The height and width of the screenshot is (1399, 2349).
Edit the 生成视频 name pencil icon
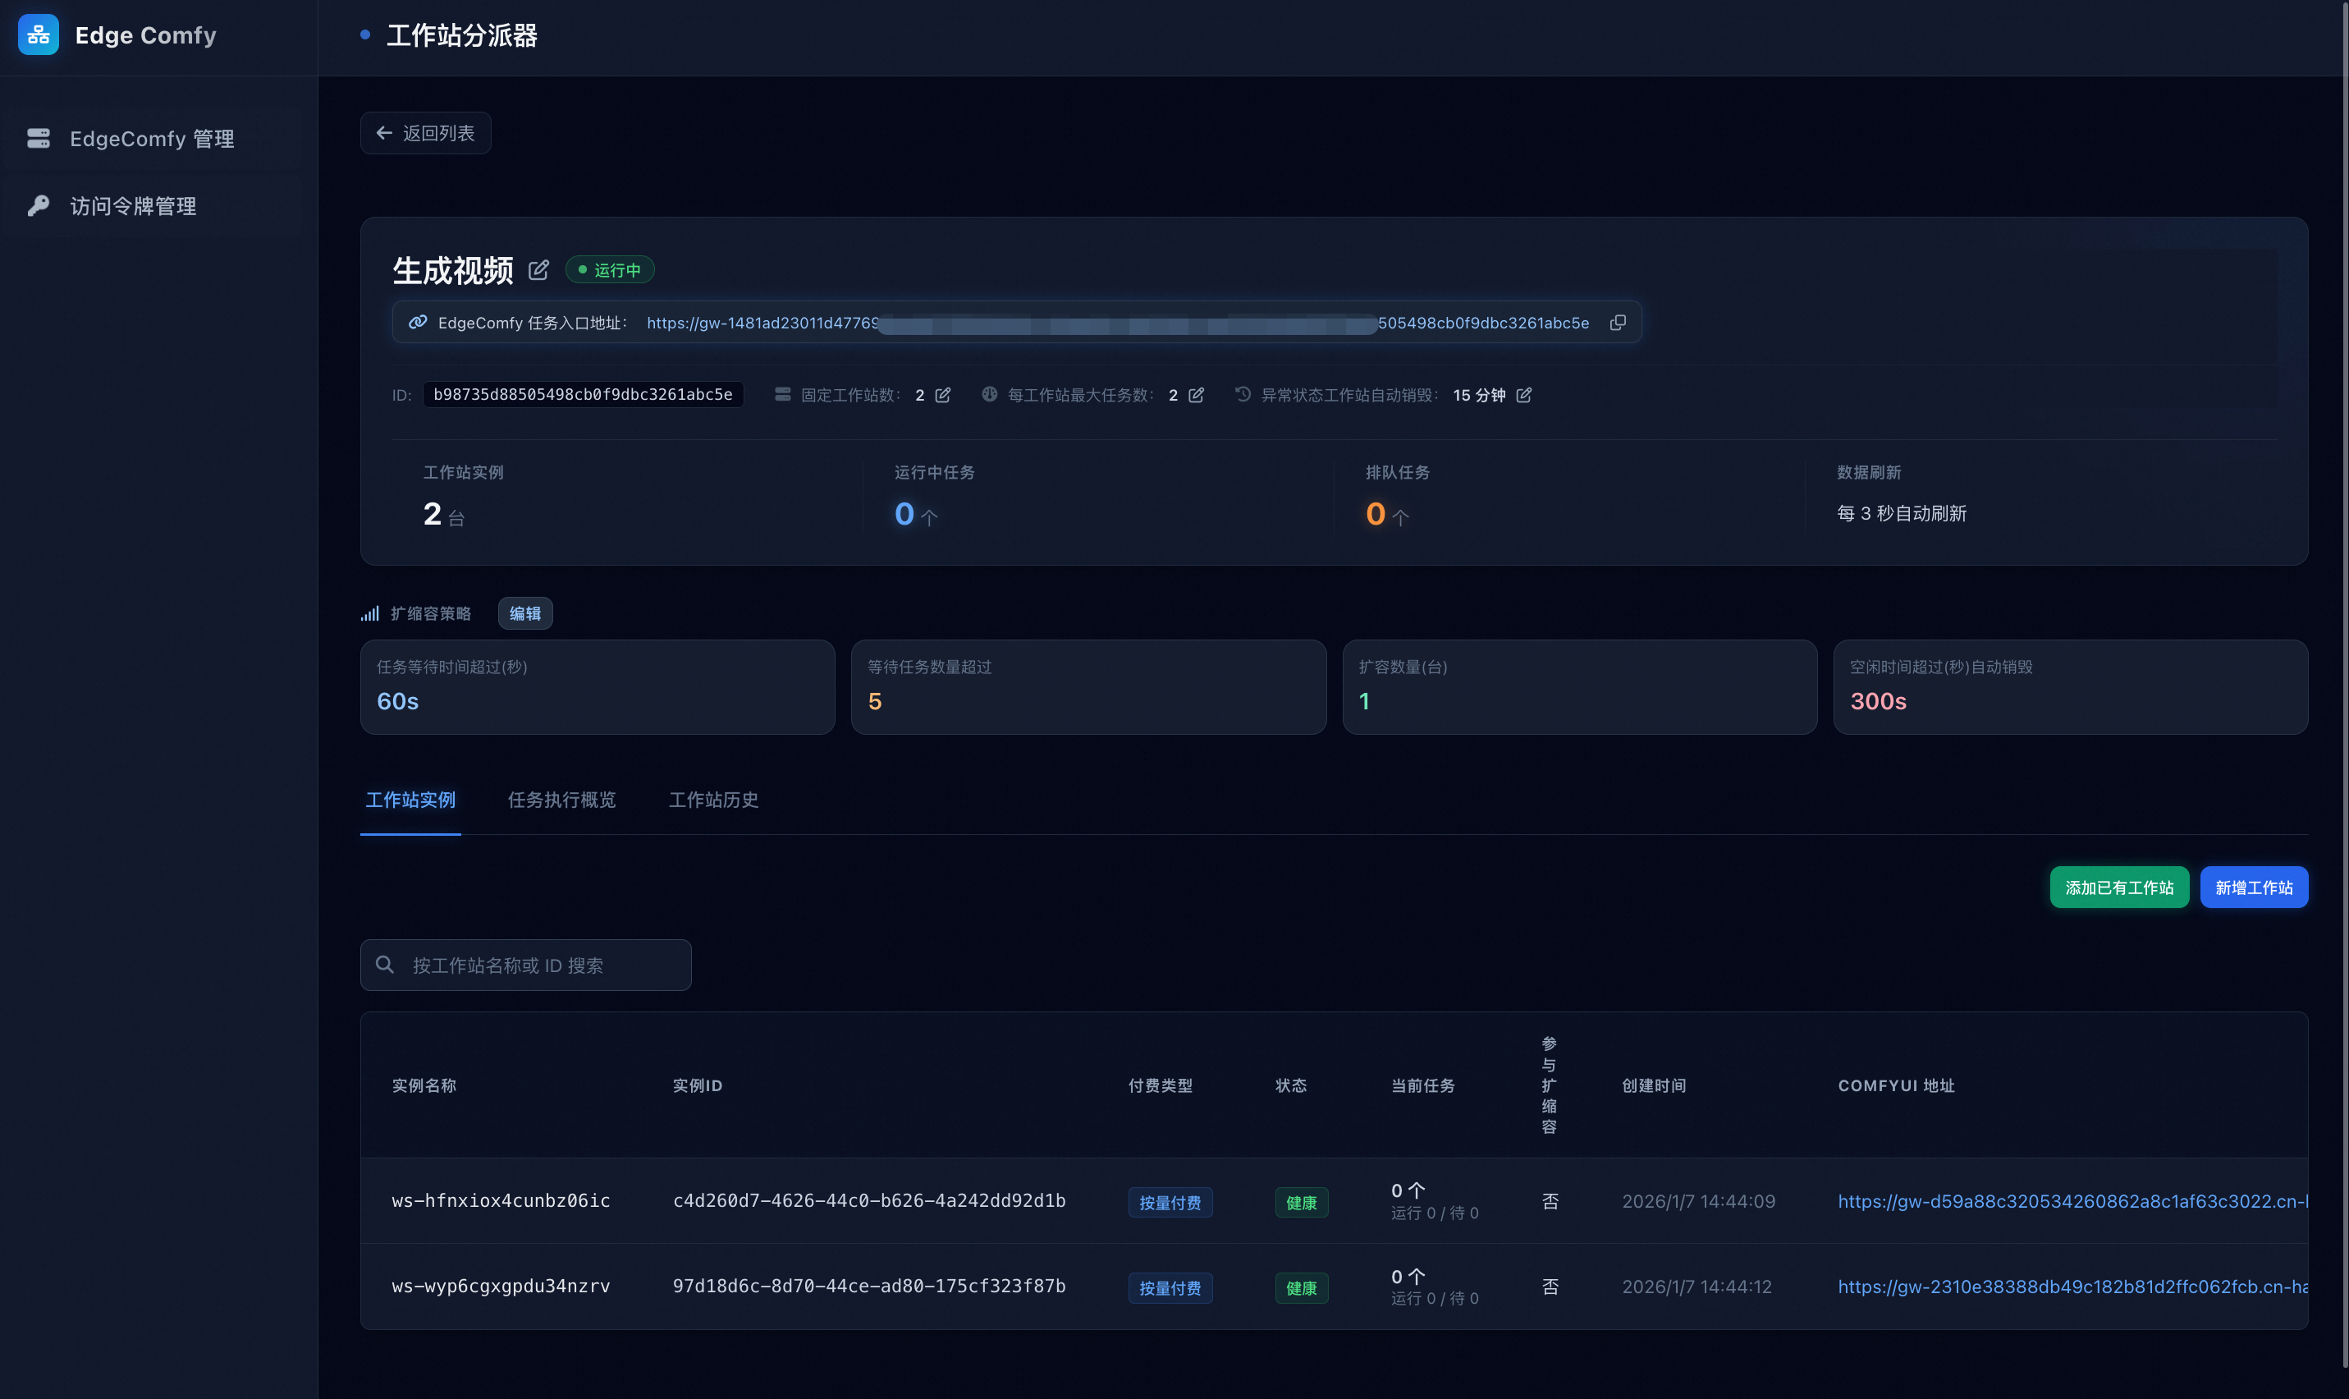click(538, 271)
